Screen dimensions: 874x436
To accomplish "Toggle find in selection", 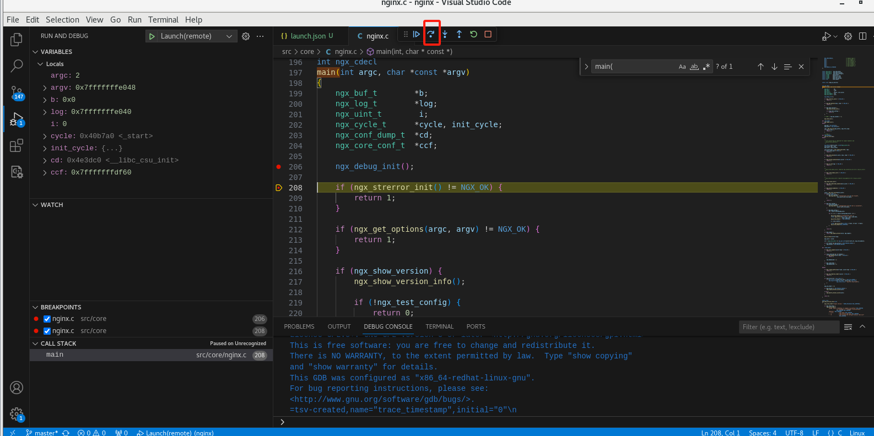I will coord(788,67).
